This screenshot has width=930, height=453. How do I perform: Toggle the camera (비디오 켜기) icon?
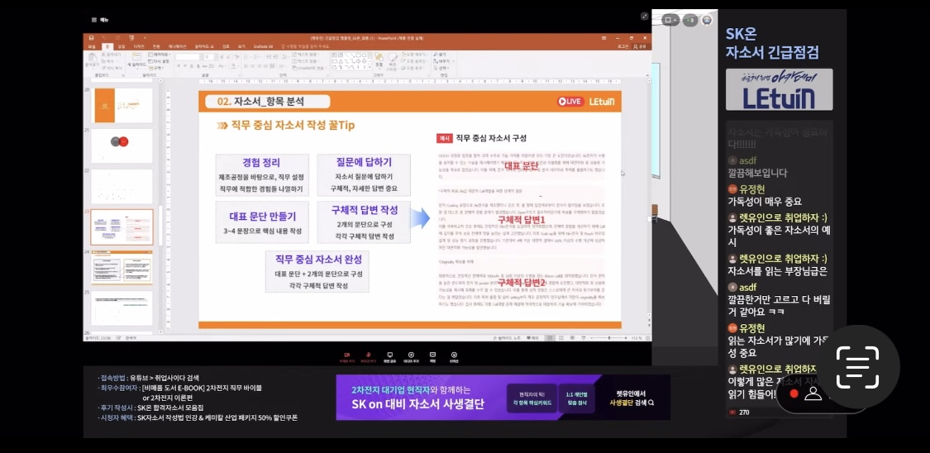pyautogui.click(x=347, y=357)
